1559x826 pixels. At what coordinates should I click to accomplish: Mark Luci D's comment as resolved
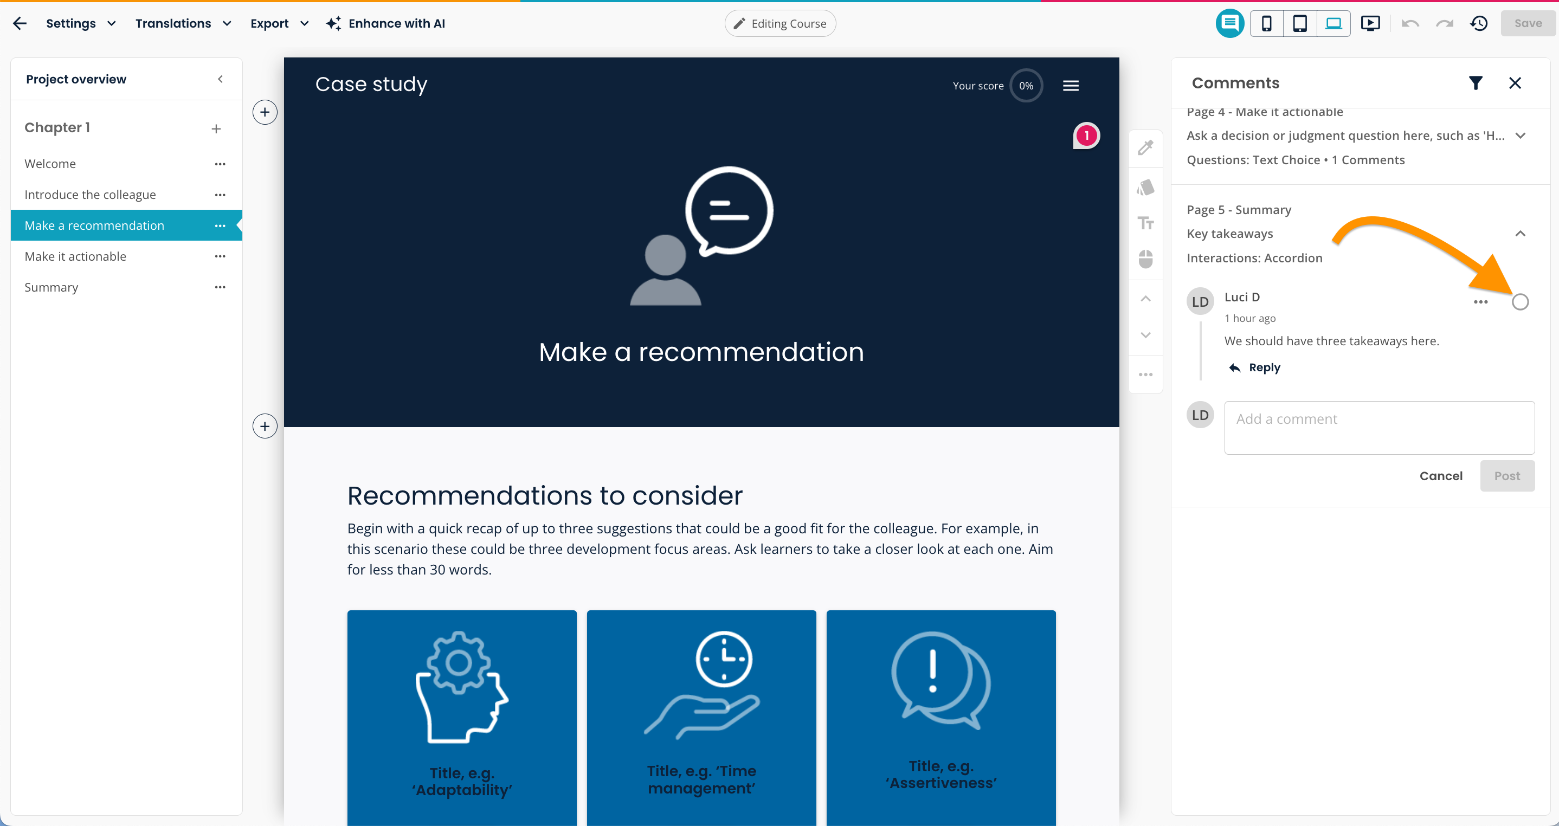pos(1519,301)
